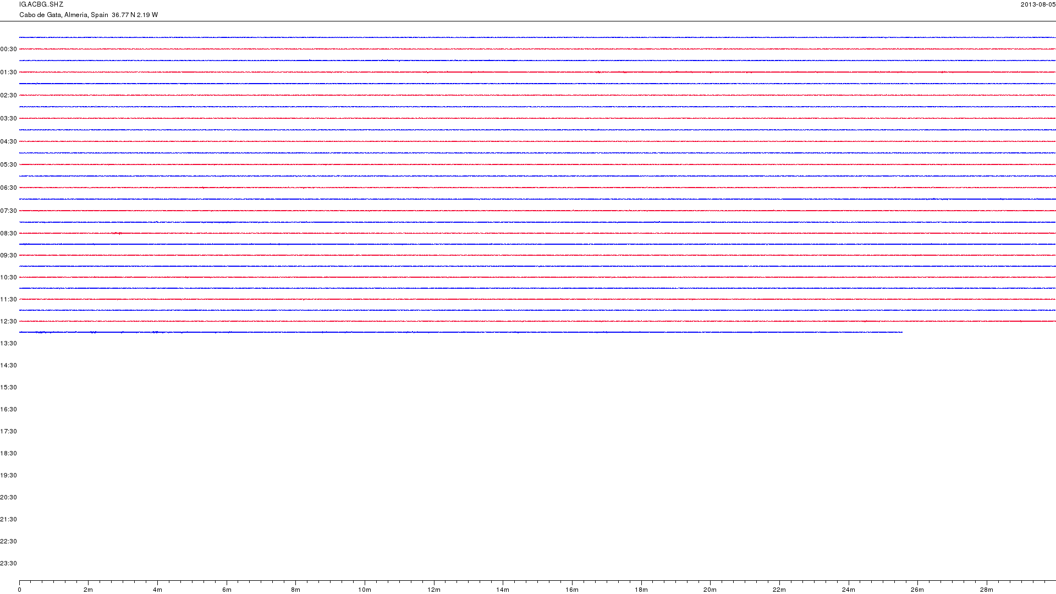Click the 22m axis tick label

click(x=779, y=590)
